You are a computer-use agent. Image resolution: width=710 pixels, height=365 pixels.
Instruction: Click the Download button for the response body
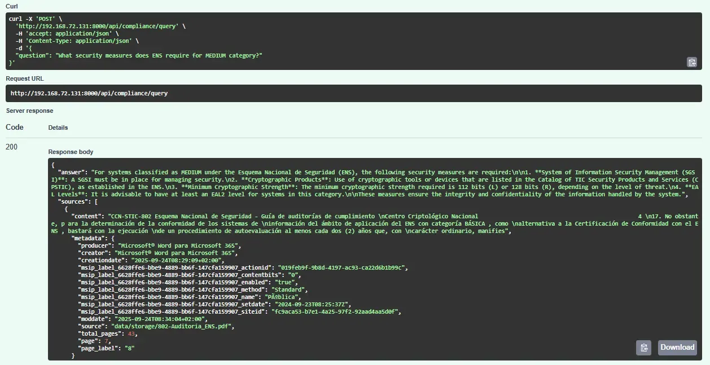point(677,348)
